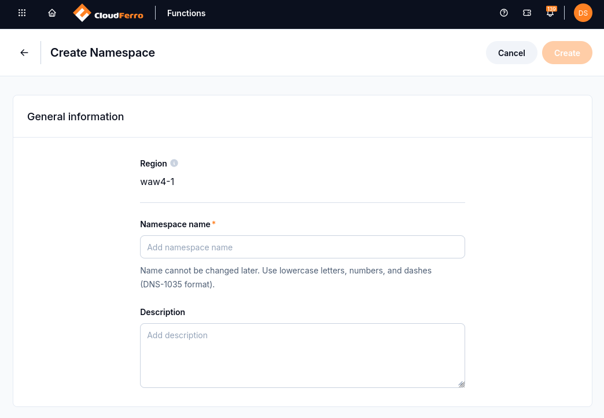Click the Create Namespace page heading
Image resolution: width=604 pixels, height=418 pixels.
102,53
